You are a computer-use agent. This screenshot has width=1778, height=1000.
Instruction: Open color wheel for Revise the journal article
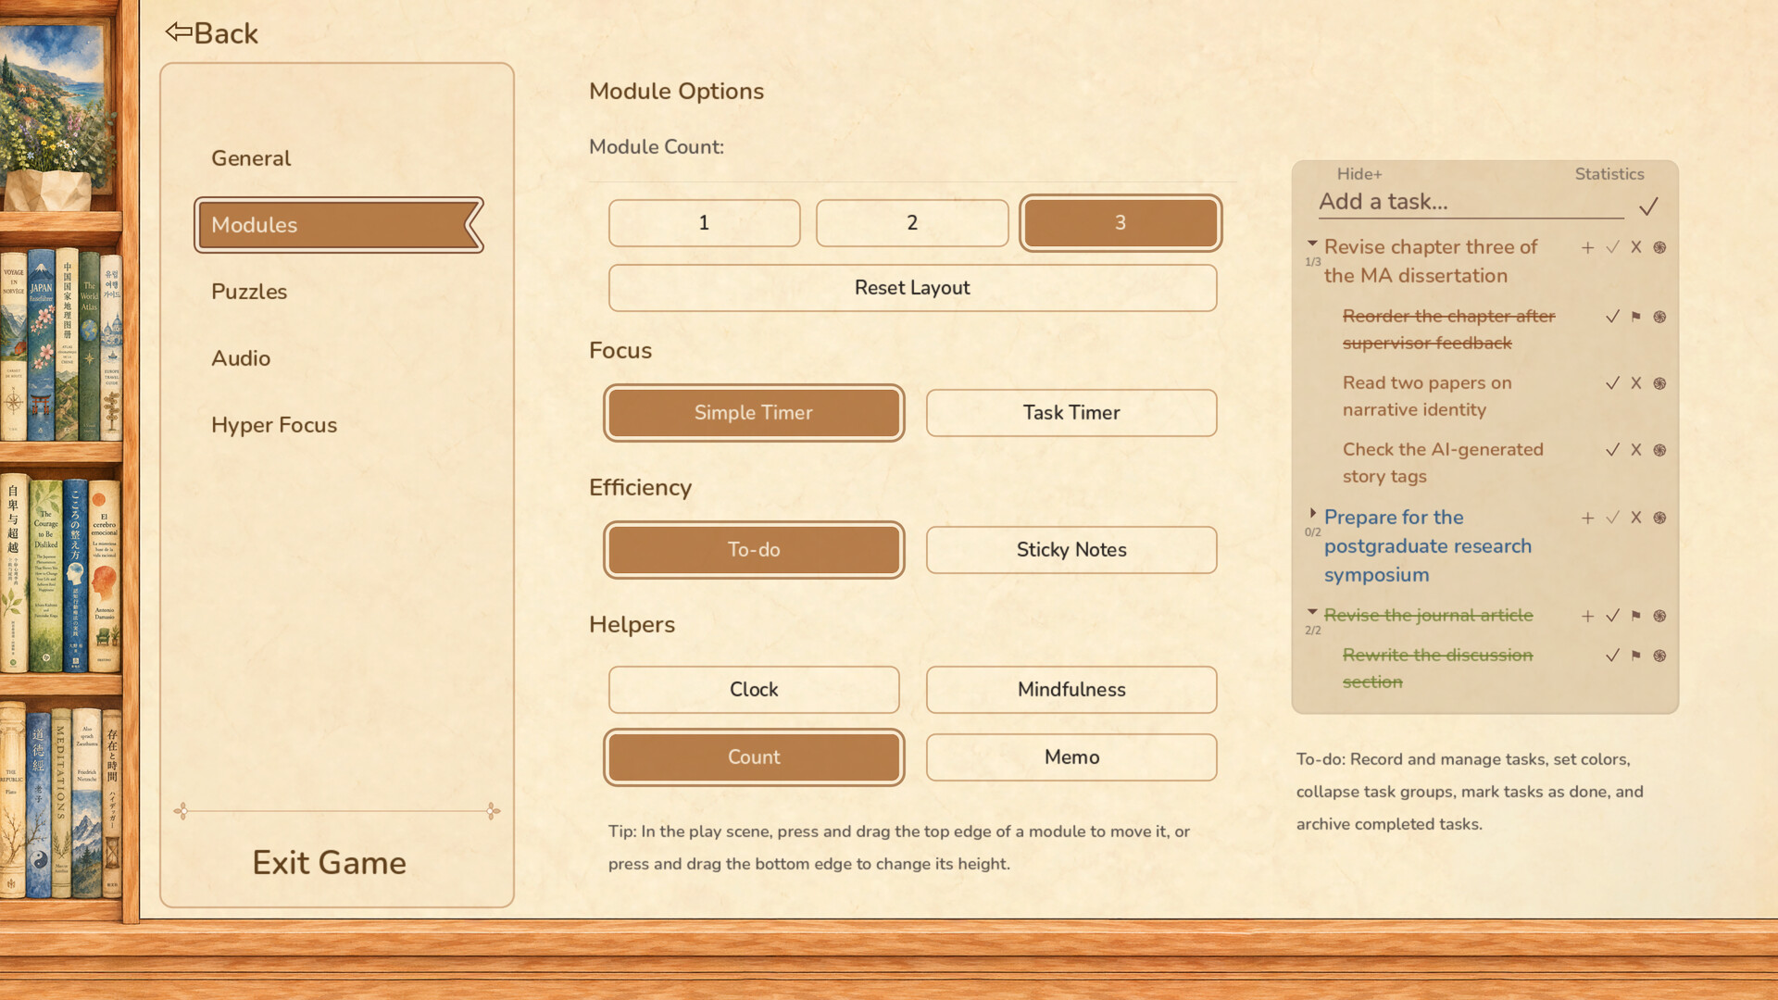(1659, 616)
